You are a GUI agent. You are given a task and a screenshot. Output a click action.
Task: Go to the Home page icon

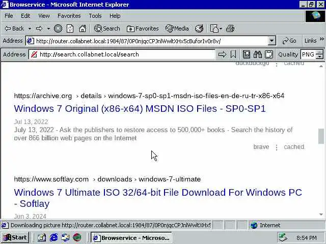[x=83, y=28]
